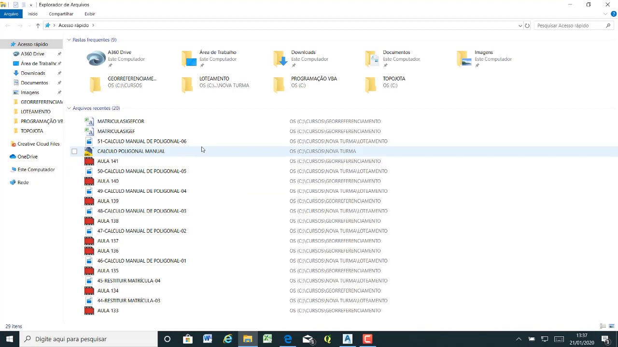
Task: Click the Pesquisar Acesso rápido search field
Action: (570, 26)
